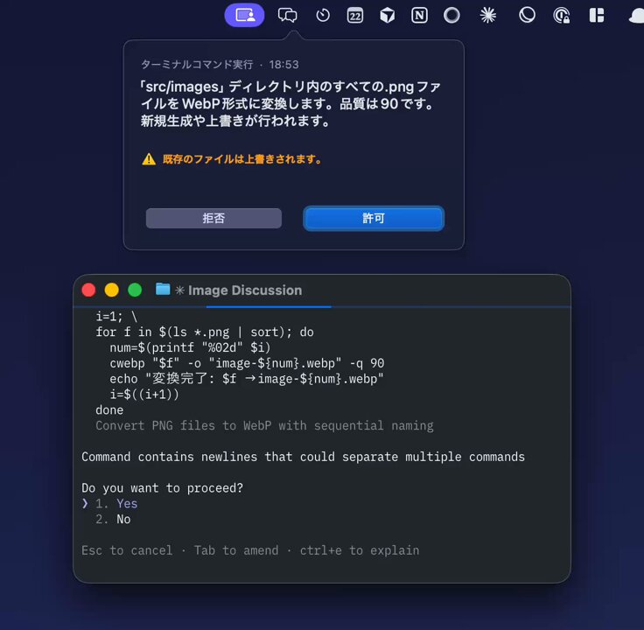Click the Image Discussion terminal title
This screenshot has height=630, width=644.
point(245,290)
